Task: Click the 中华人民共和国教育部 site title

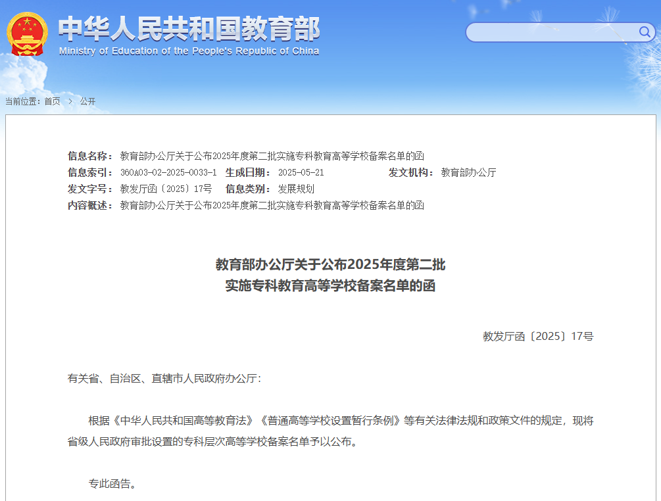Action: (189, 29)
